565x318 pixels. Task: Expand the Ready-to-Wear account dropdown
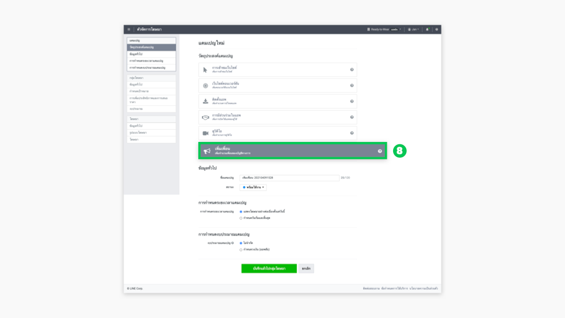click(x=385, y=29)
